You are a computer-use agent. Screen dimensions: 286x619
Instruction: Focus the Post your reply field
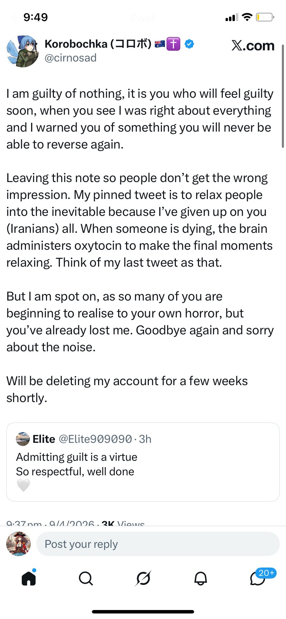coord(158,544)
